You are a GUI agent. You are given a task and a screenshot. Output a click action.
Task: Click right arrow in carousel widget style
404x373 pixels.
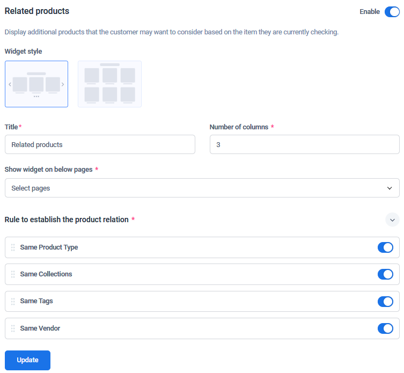(x=63, y=84)
